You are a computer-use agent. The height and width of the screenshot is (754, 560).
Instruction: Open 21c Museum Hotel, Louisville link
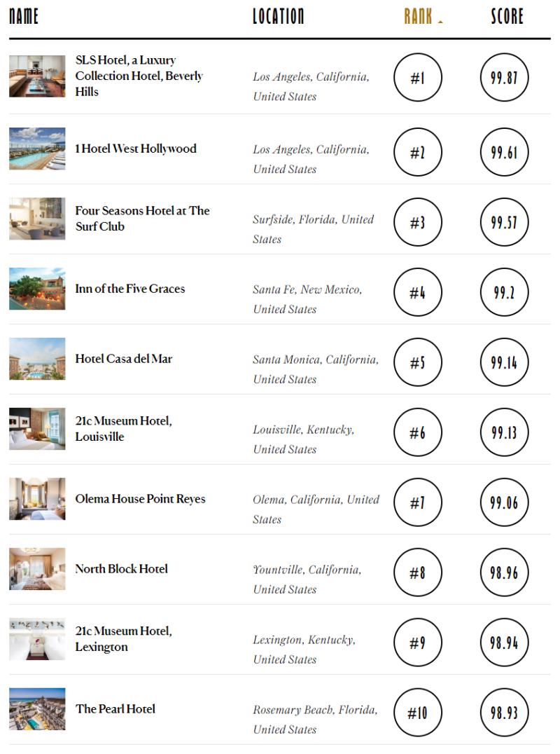pyautogui.click(x=124, y=428)
